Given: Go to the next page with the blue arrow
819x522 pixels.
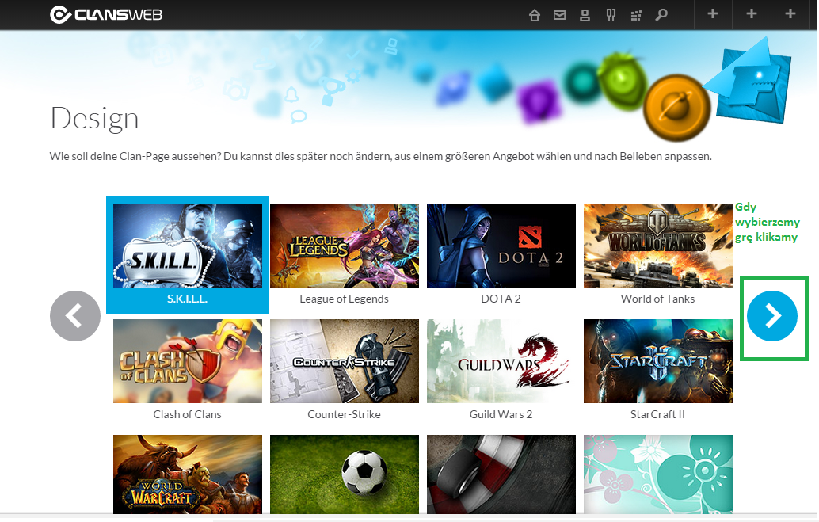Looking at the screenshot, I should pyautogui.click(x=772, y=316).
